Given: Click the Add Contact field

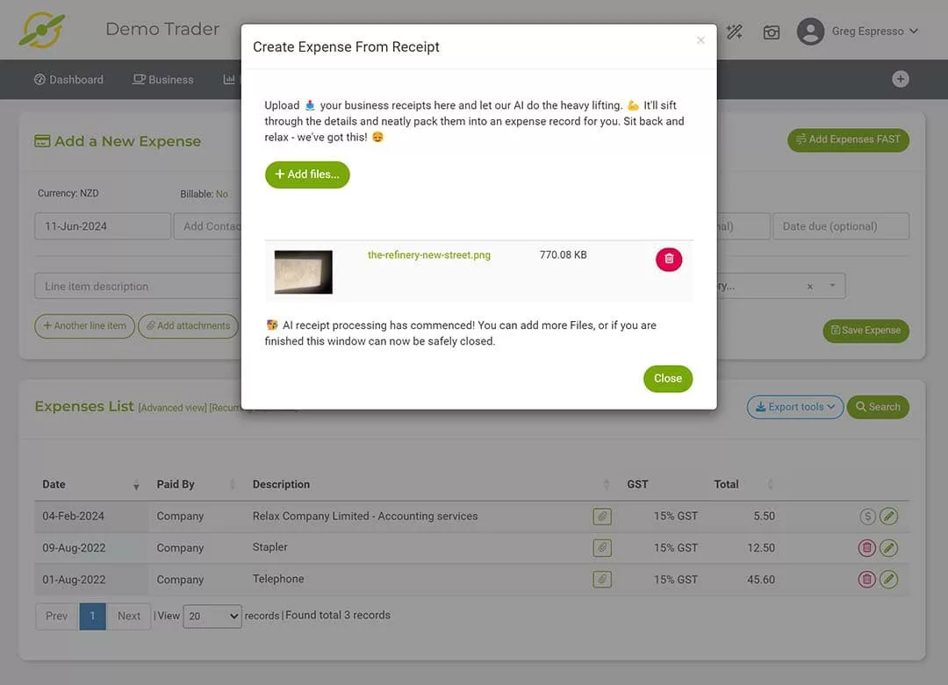Looking at the screenshot, I should coord(208,226).
